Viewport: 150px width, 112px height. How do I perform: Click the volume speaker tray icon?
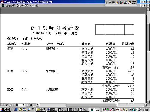coord(127,110)
